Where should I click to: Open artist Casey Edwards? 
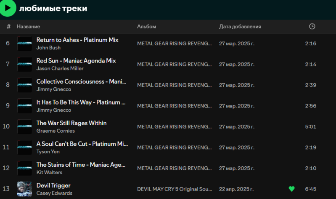pyautogui.click(x=54, y=193)
